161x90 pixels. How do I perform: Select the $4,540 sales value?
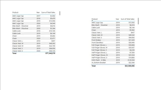[53, 23]
